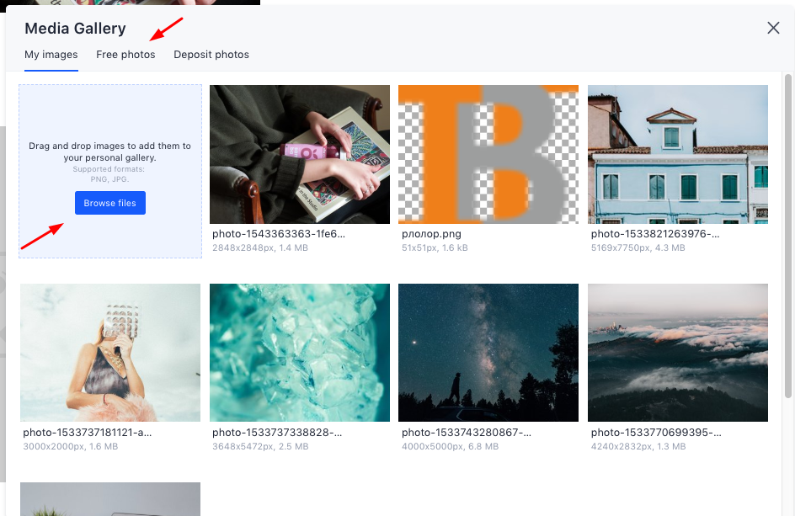Click the file name photo-1533770699395-...
This screenshot has width=795, height=516.
(x=656, y=433)
